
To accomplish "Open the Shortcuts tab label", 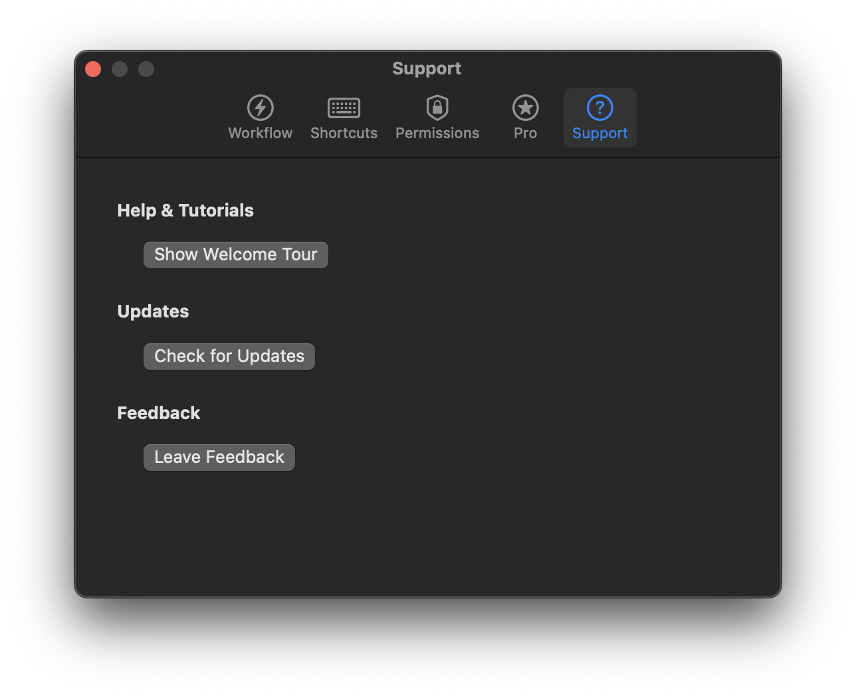I will point(344,133).
